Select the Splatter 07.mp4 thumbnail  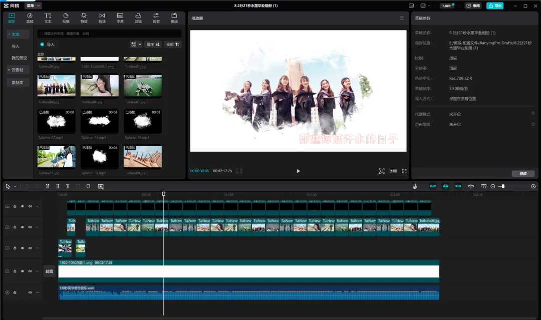click(x=56, y=121)
